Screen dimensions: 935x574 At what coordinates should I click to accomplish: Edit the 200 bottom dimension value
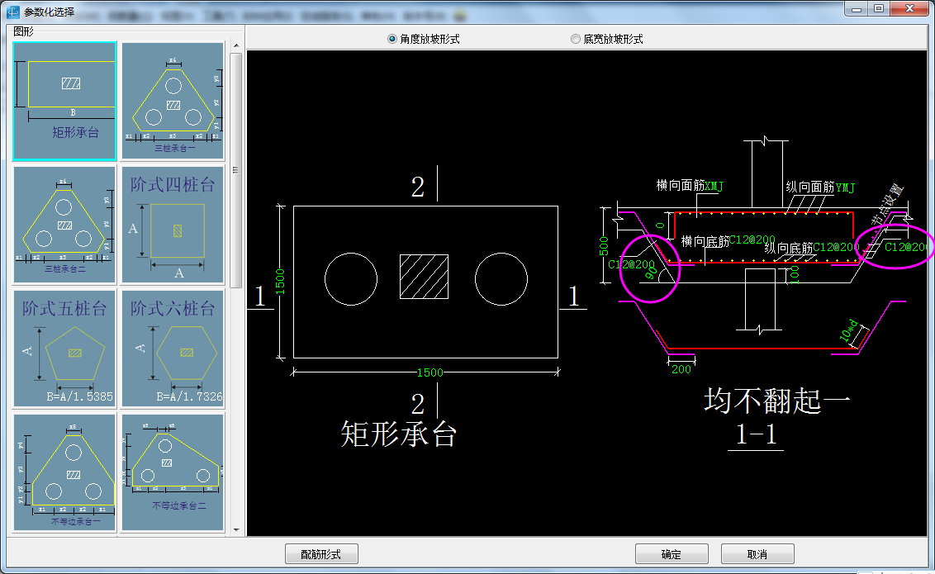tap(681, 369)
